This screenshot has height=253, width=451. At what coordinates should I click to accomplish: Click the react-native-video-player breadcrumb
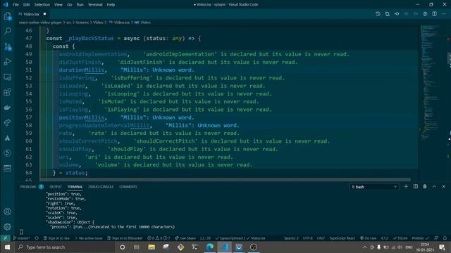tap(40, 22)
